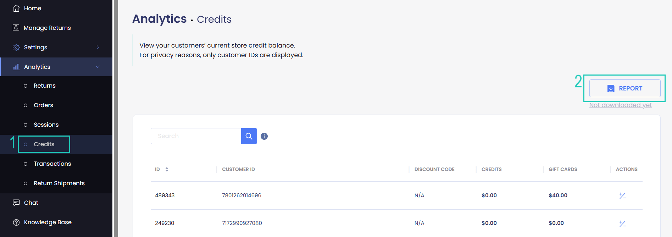The width and height of the screenshot is (672, 237).
Task: Click the Manage Returns icon
Action: (16, 28)
